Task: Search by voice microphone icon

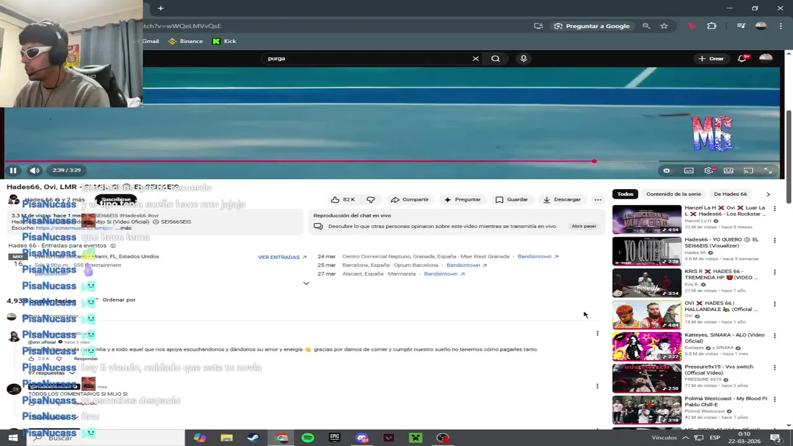Action: tap(524, 58)
